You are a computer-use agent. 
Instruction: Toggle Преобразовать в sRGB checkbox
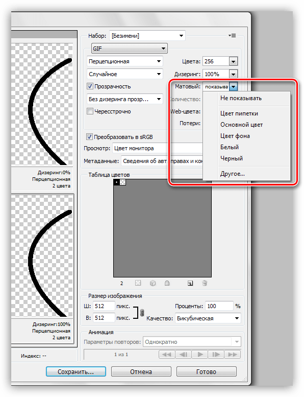tap(89, 137)
